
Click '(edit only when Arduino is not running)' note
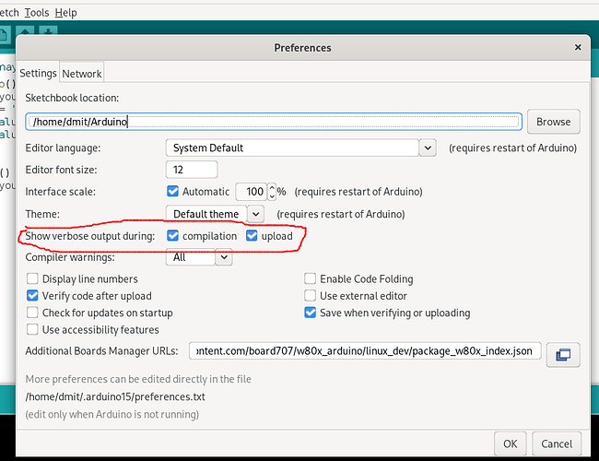click(x=112, y=414)
